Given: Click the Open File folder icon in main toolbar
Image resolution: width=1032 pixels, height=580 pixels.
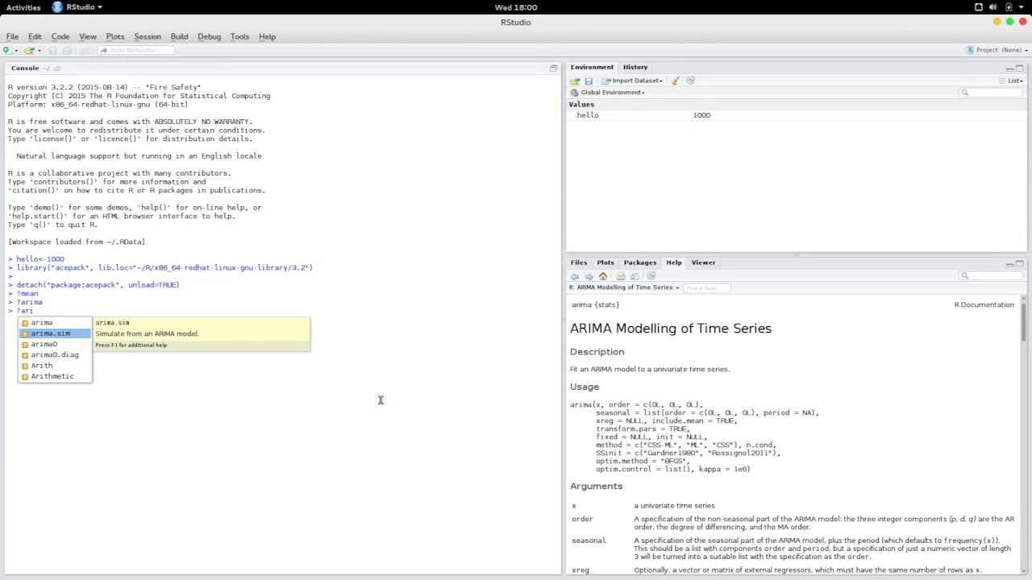Looking at the screenshot, I should coord(29,50).
